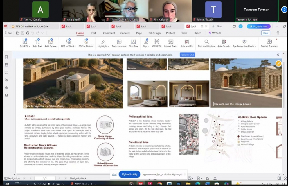288x186 pixels.
Task: Click the print icon in quick toolbar
Action: click(x=28, y=33)
